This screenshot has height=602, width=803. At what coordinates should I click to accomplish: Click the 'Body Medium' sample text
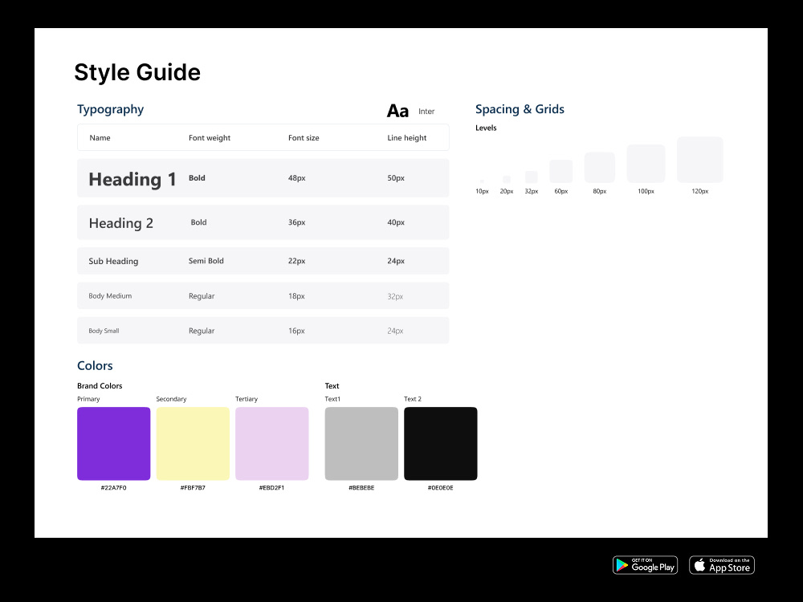point(110,296)
